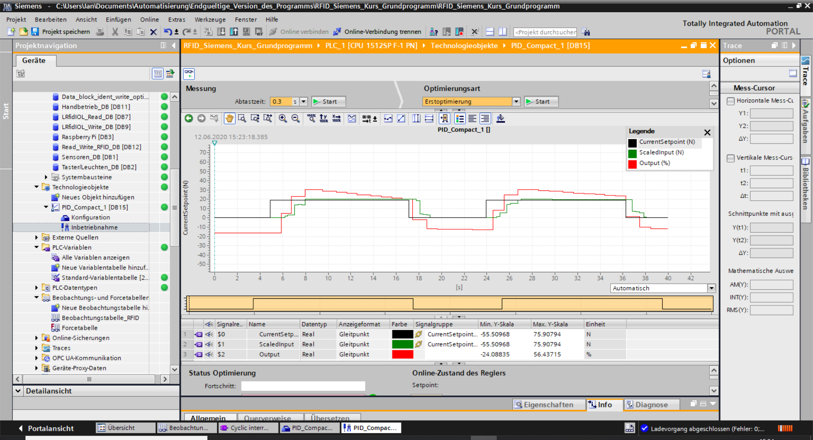813x440 pixels.
Task: Open the Werkzeuge menu
Action: (x=210, y=19)
